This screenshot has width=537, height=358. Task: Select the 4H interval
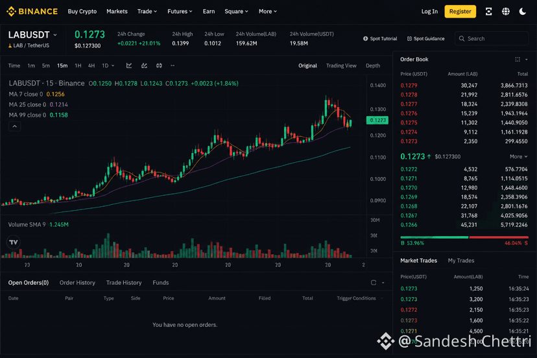pyautogui.click(x=91, y=66)
